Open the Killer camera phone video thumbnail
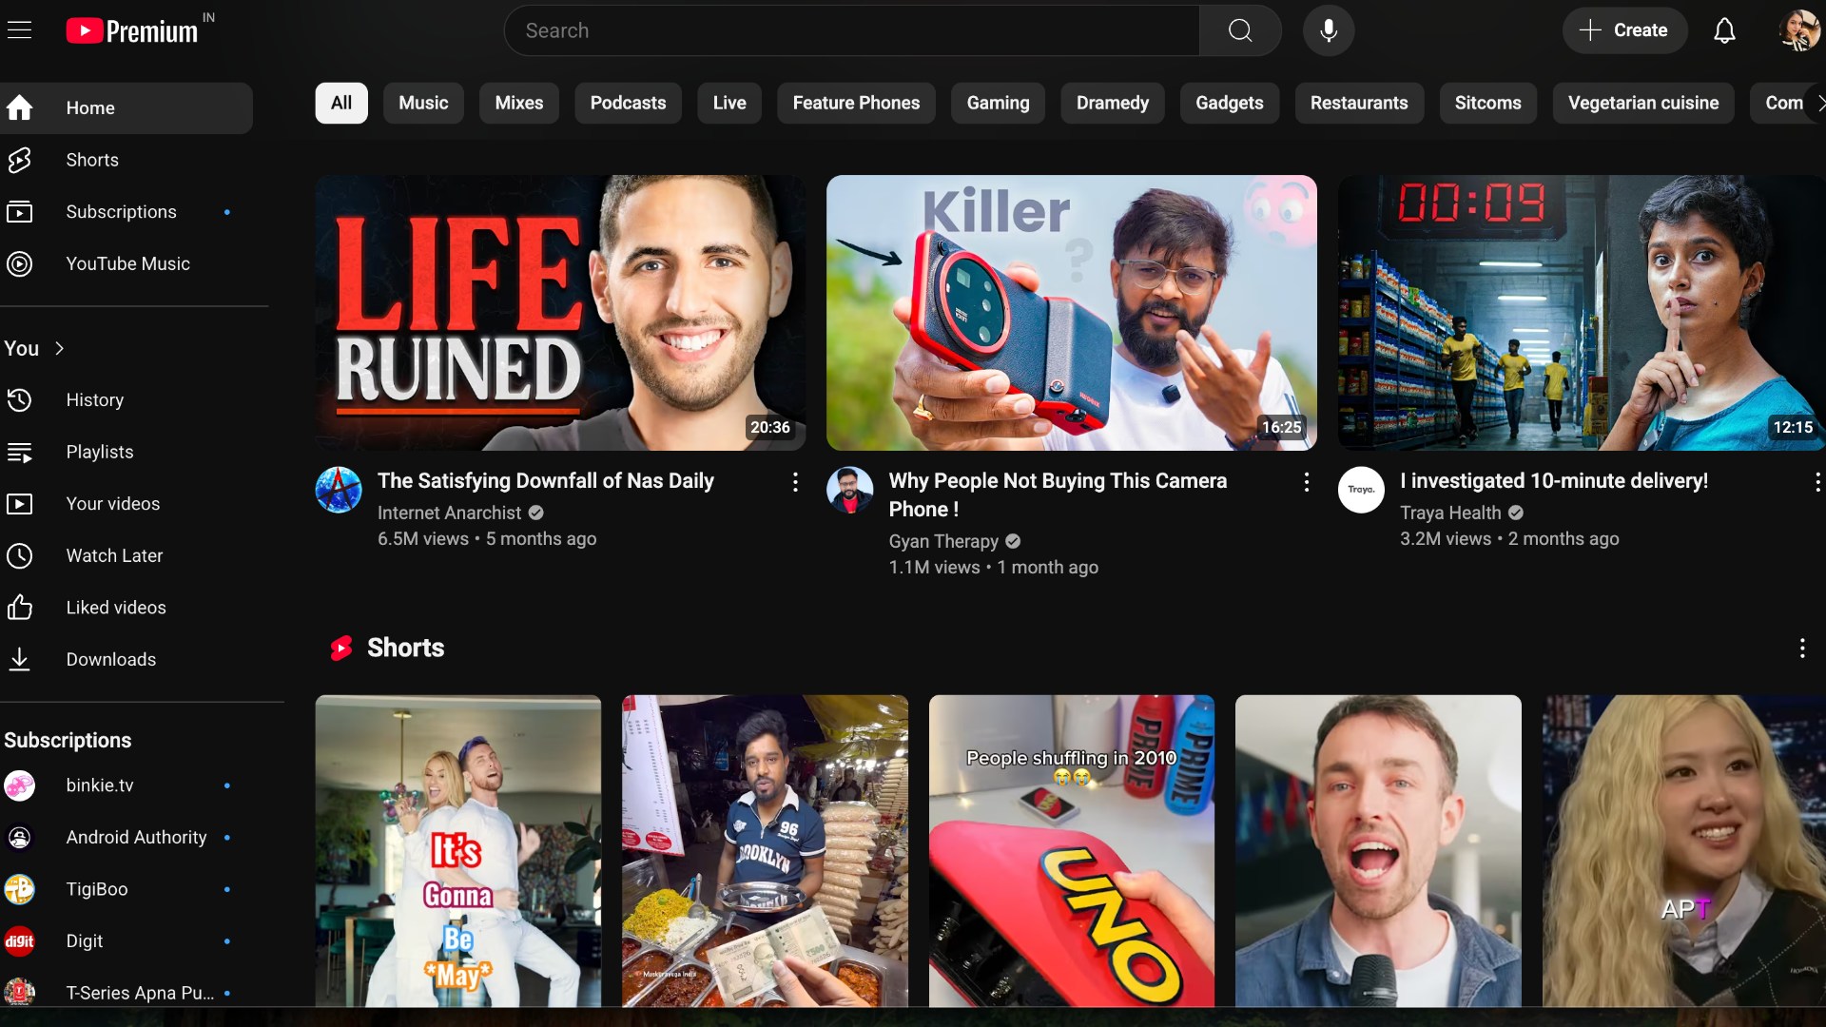The width and height of the screenshot is (1826, 1027). point(1071,312)
